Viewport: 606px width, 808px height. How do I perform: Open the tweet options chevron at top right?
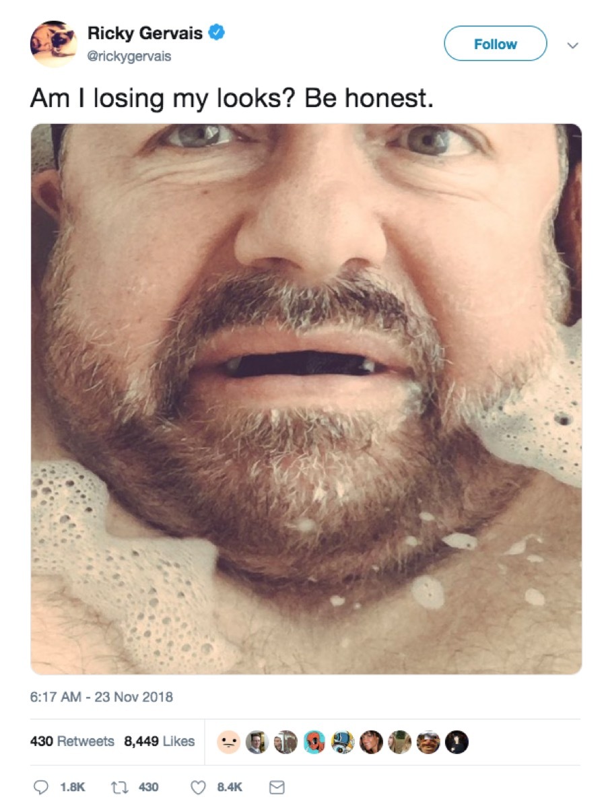[572, 45]
